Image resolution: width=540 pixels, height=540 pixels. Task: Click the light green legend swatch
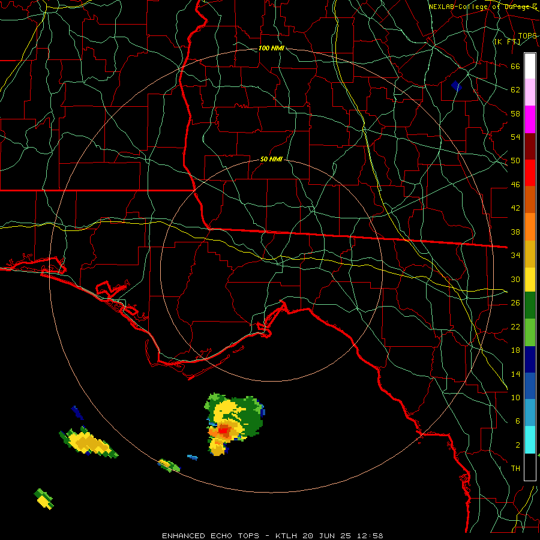point(530,332)
